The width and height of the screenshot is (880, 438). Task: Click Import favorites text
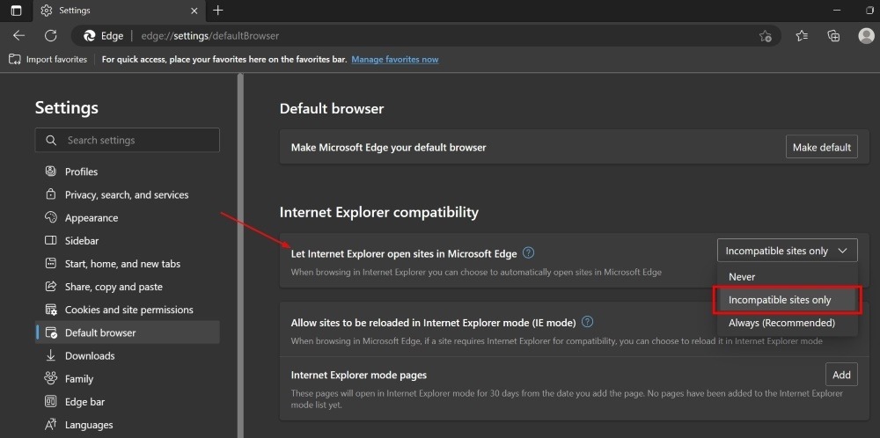tap(56, 60)
